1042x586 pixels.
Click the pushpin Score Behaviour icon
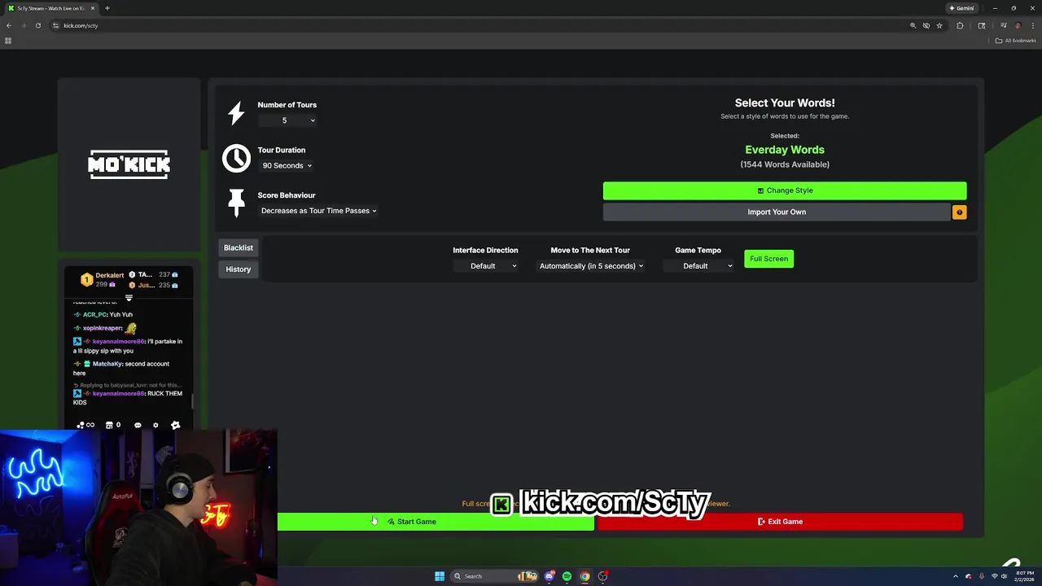click(x=237, y=203)
